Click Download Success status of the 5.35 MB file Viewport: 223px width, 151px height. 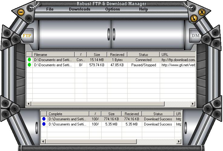158,124
